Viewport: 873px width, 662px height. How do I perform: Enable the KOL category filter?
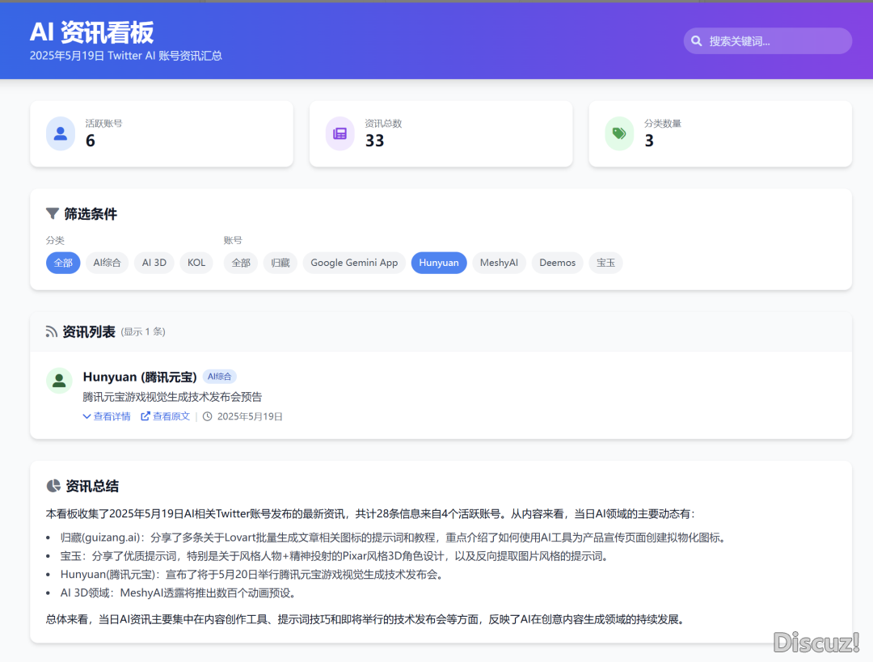pos(196,263)
